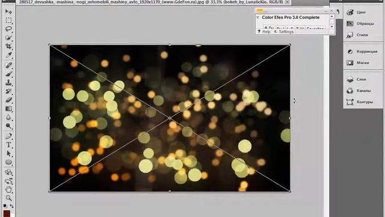The image size is (385, 217).
Task: Select the Rectangular Marquee tool
Action: (8, 20)
